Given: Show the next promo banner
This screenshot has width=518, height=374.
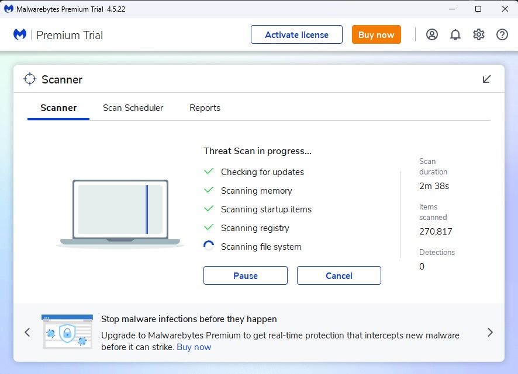Looking at the screenshot, I should [491, 332].
